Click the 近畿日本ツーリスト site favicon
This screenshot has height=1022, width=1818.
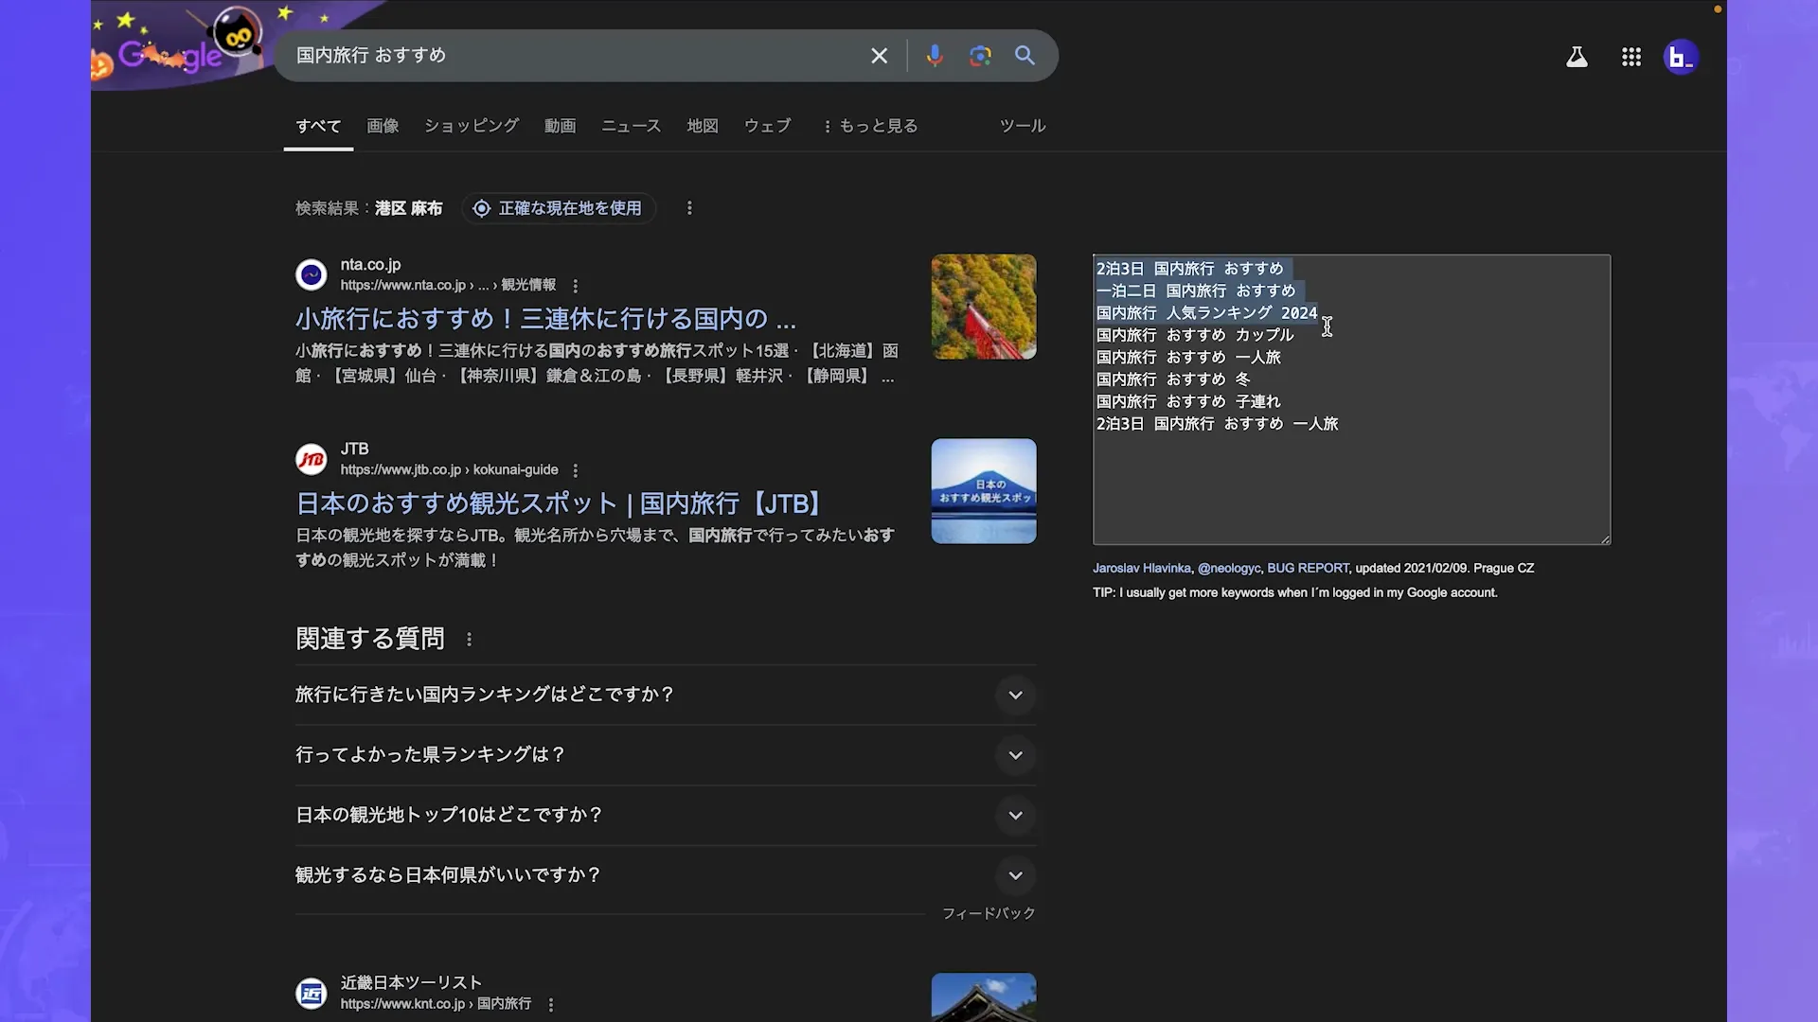pos(311,994)
